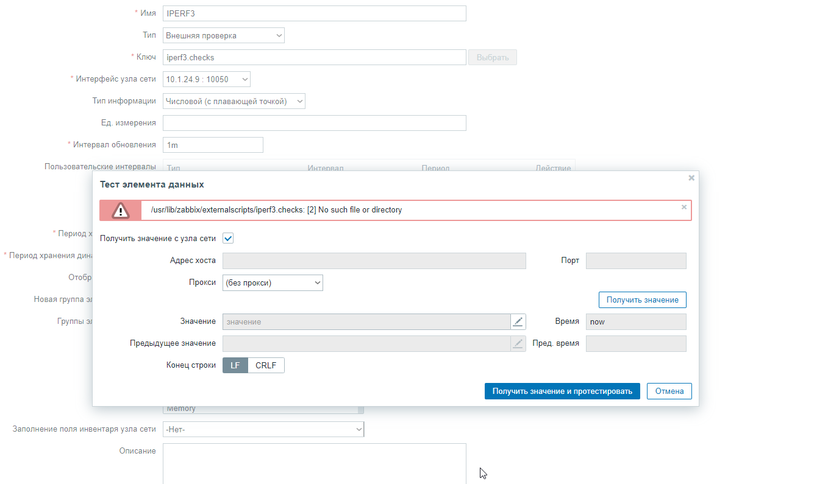Open the Тип dropdown (Внешняя проверка)
The image size is (828, 484).
pyautogui.click(x=223, y=35)
